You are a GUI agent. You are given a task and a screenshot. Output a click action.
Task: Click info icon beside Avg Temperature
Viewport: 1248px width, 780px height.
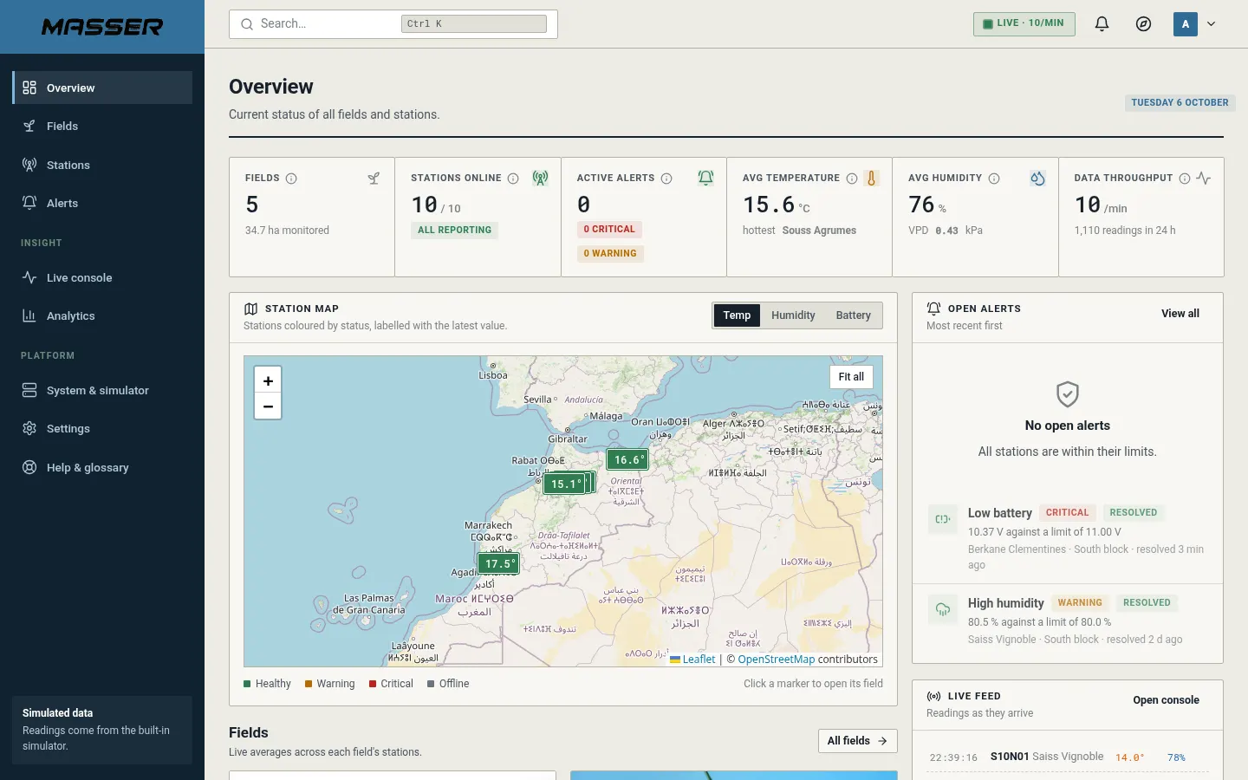click(852, 179)
